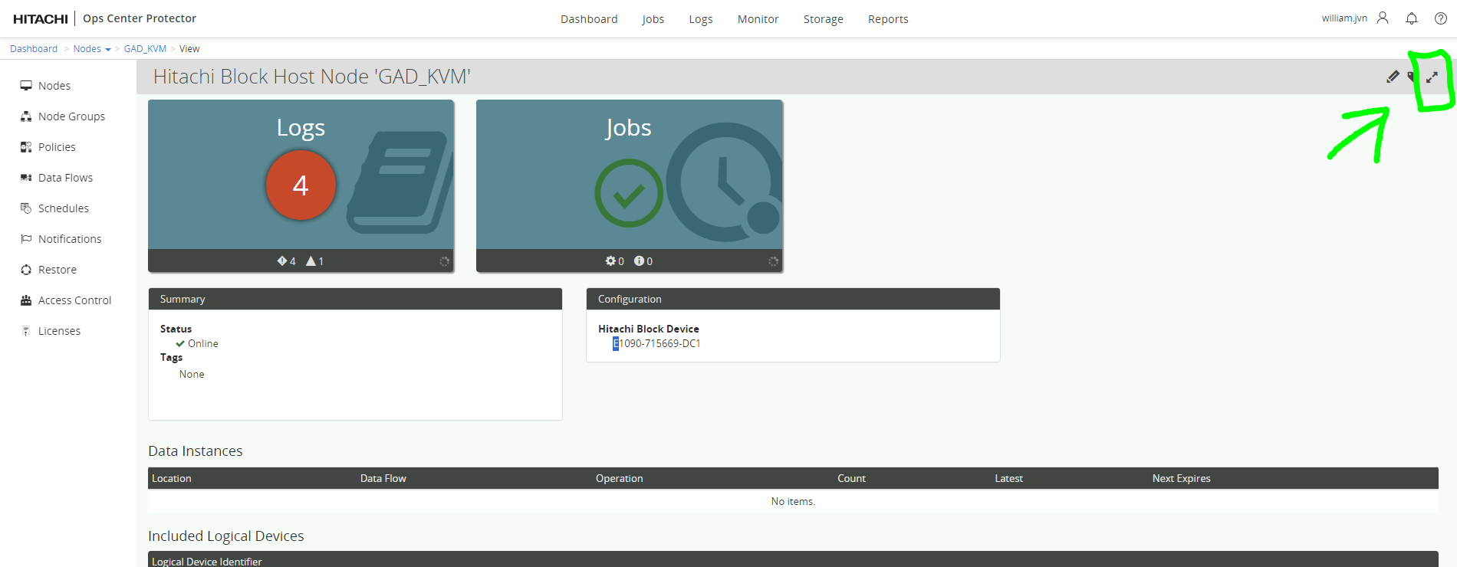This screenshot has width=1457, height=567.
Task: Expand the Nodes breadcrumb dropdown arrow
Action: point(108,50)
